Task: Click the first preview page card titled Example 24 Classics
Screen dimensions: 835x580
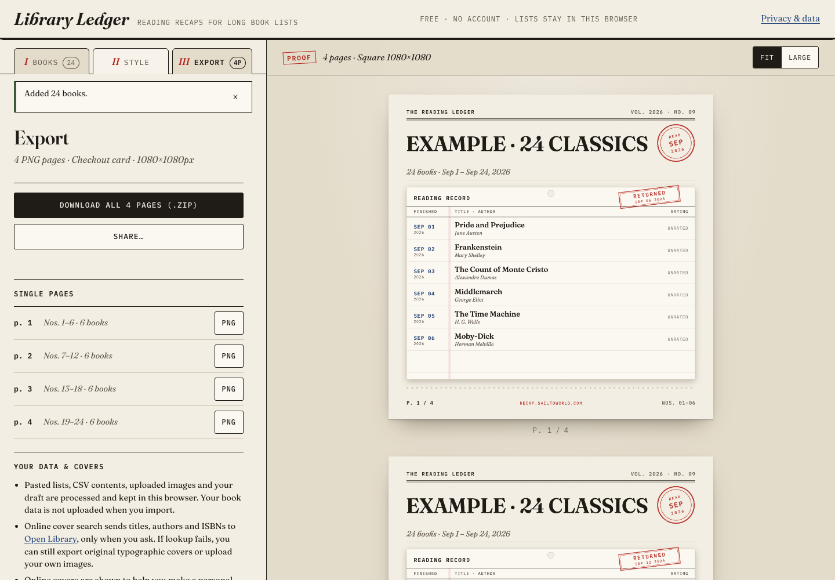Action: pyautogui.click(x=551, y=257)
